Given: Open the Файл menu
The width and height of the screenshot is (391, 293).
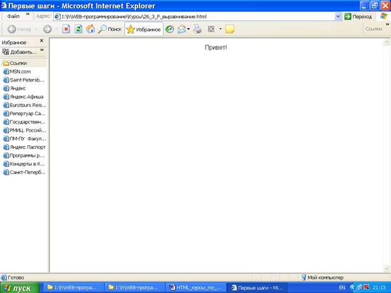Looking at the screenshot, I should [x=13, y=16].
